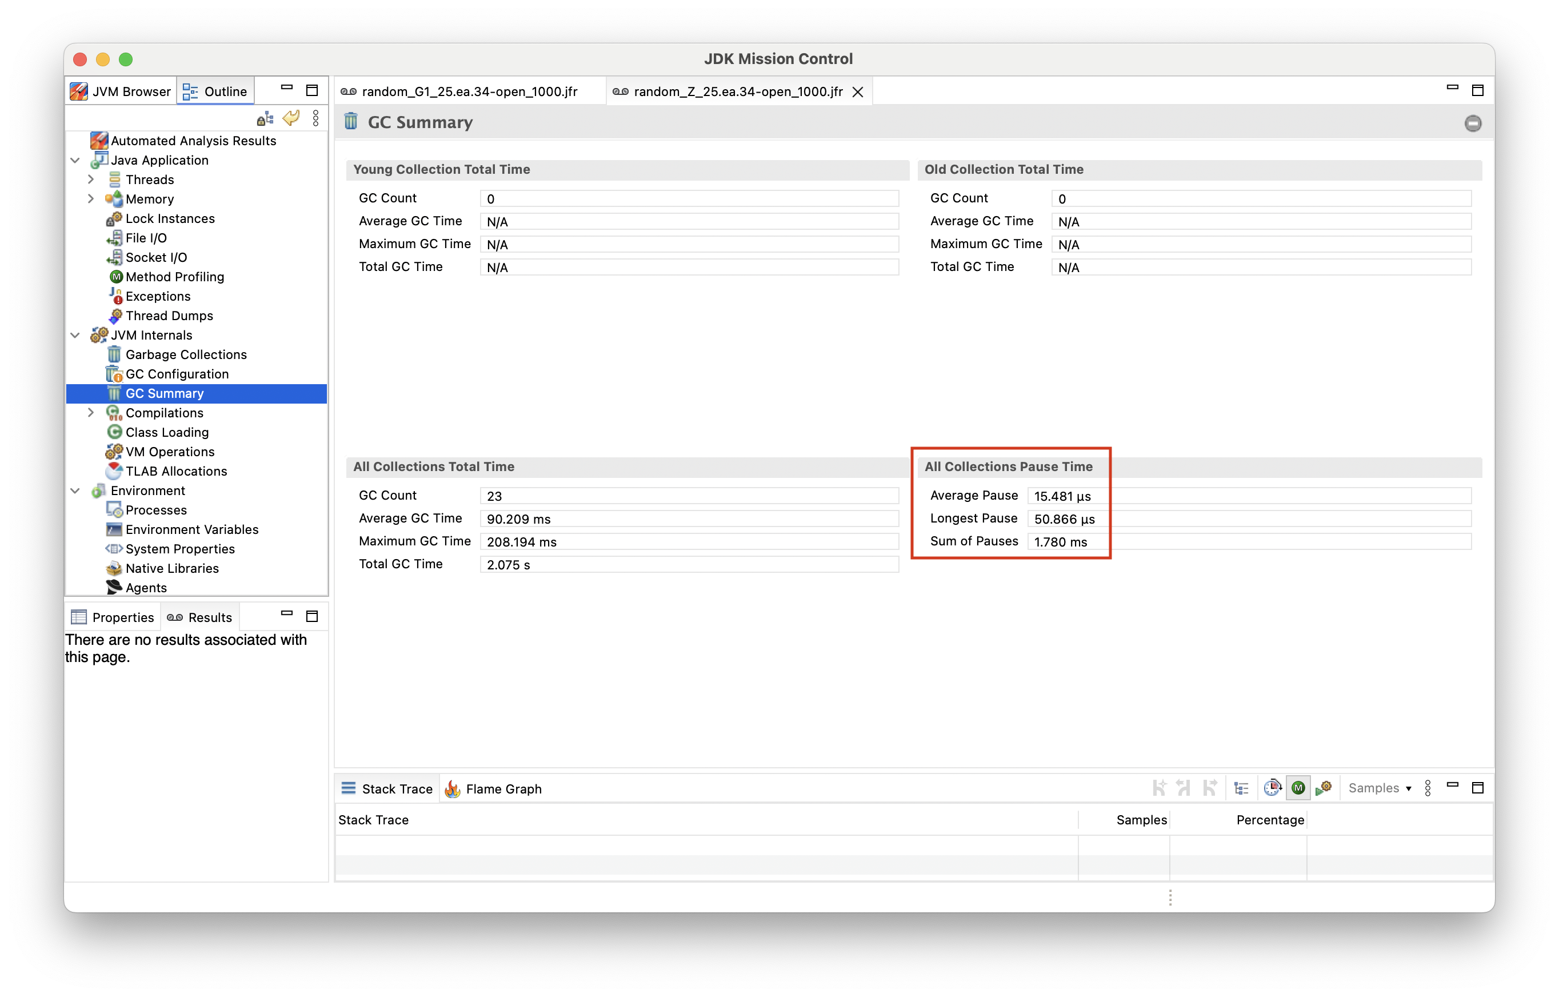
Task: Open TLAB Allocations page
Action: point(176,471)
